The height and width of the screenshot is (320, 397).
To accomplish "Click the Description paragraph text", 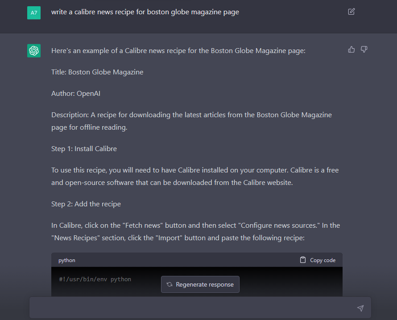I will tap(191, 121).
